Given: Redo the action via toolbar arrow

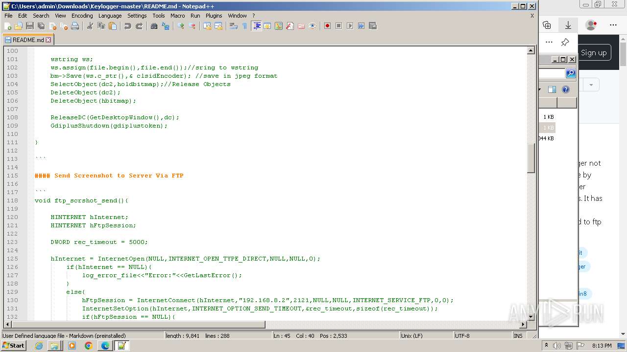Looking at the screenshot, I should point(139,26).
